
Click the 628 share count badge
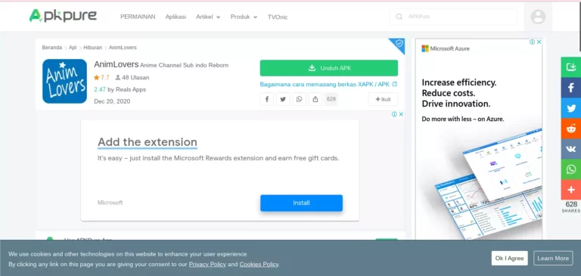(331, 99)
